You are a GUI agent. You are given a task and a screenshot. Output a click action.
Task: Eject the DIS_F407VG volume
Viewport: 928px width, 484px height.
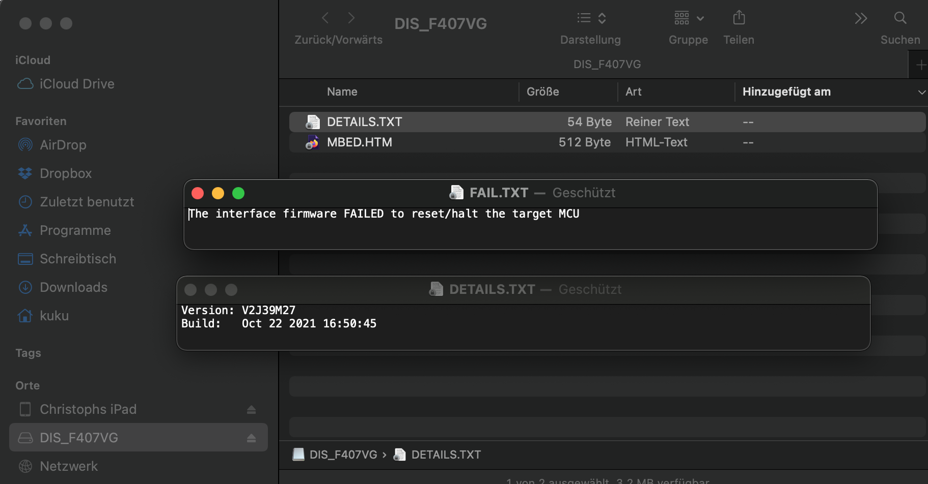[252, 438]
